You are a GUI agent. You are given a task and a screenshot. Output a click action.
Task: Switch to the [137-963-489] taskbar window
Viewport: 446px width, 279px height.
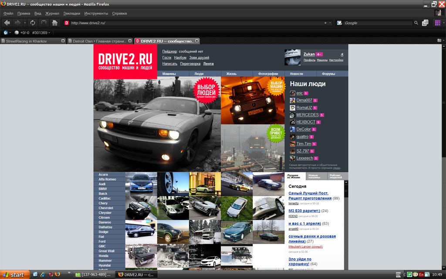(93, 275)
